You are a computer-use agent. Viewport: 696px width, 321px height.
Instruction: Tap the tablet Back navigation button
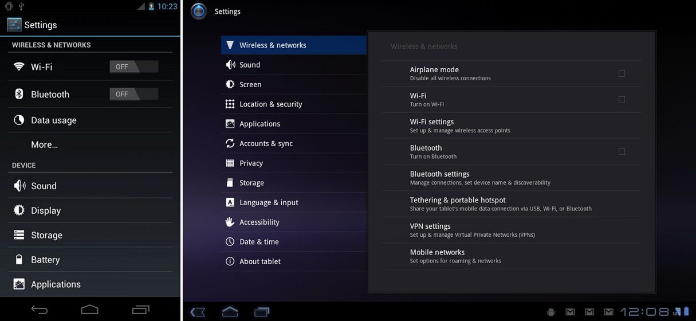198,312
